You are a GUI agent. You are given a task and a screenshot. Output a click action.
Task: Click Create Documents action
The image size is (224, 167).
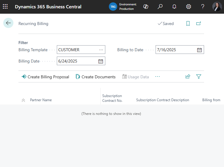tap(95, 77)
